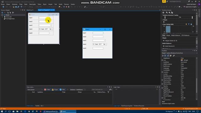This screenshot has height=113, width=201.
Task: Select the Veri Bağlantıları tree item
Action: point(10,19)
